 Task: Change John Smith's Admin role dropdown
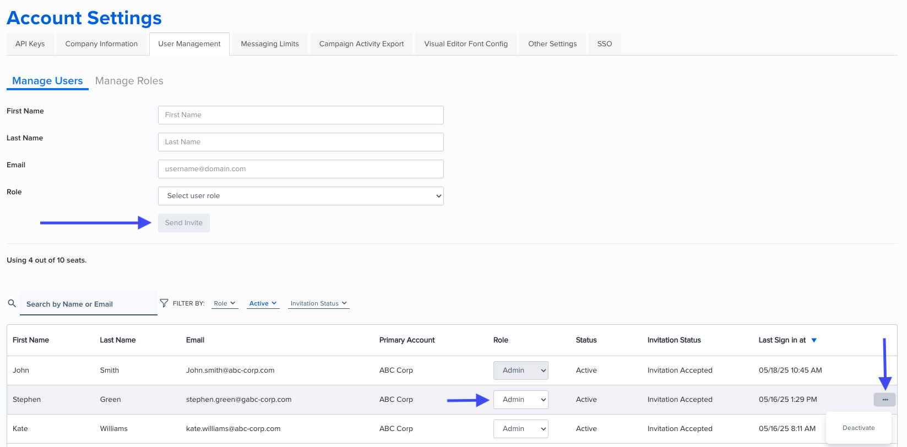click(521, 370)
